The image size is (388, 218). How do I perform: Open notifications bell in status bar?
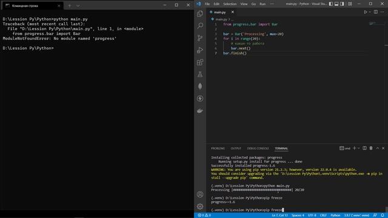[x=383, y=216]
